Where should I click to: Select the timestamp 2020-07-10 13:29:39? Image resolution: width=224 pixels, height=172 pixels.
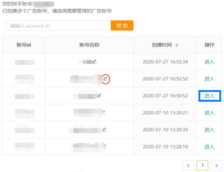click(x=165, y=130)
